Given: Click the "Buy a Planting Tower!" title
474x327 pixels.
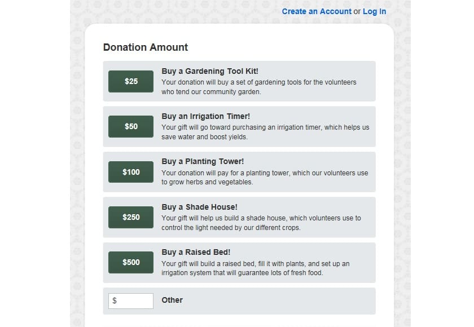Looking at the screenshot, I should (x=203, y=162).
